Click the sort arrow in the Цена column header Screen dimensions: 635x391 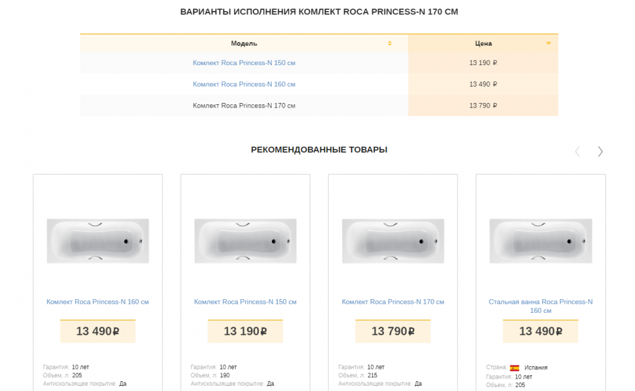click(548, 44)
